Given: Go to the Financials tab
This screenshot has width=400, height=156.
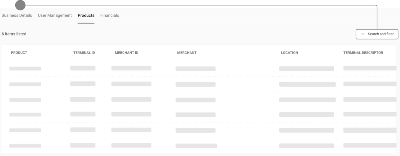Looking at the screenshot, I should (110, 15).
